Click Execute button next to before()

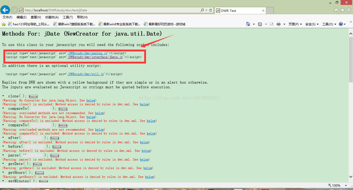[x=57, y=147]
